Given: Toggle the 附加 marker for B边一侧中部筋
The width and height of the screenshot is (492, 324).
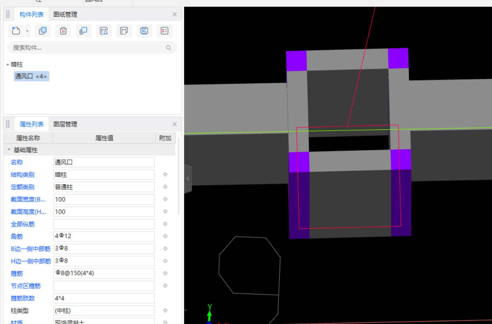Looking at the screenshot, I should click(165, 248).
